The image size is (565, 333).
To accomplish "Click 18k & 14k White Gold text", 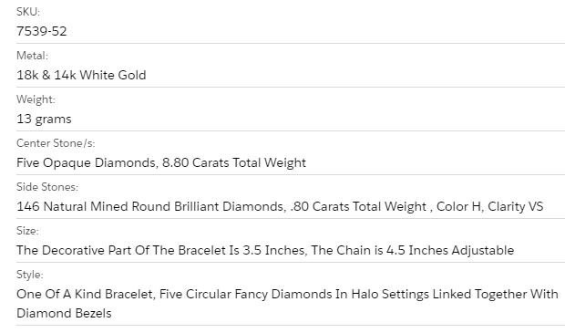I will tap(81, 75).
